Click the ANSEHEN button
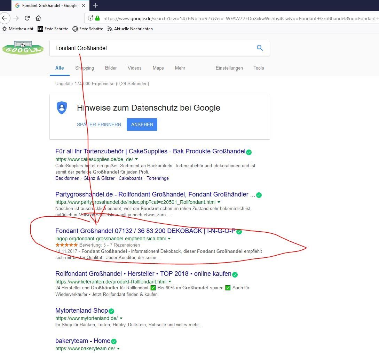379x353 pixels. [x=142, y=125]
